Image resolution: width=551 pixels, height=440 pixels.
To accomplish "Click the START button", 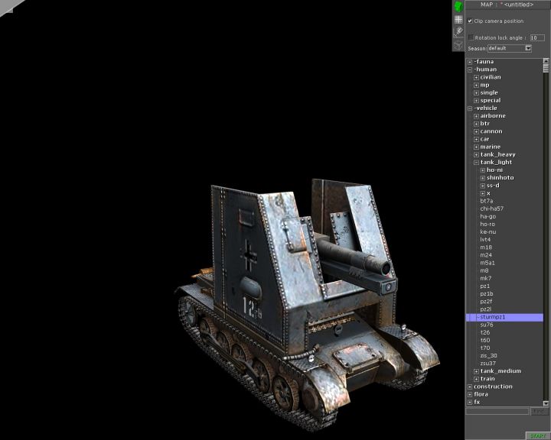I will 537,435.
